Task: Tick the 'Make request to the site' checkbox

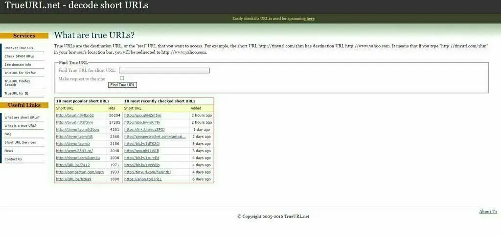Action: click(x=122, y=78)
